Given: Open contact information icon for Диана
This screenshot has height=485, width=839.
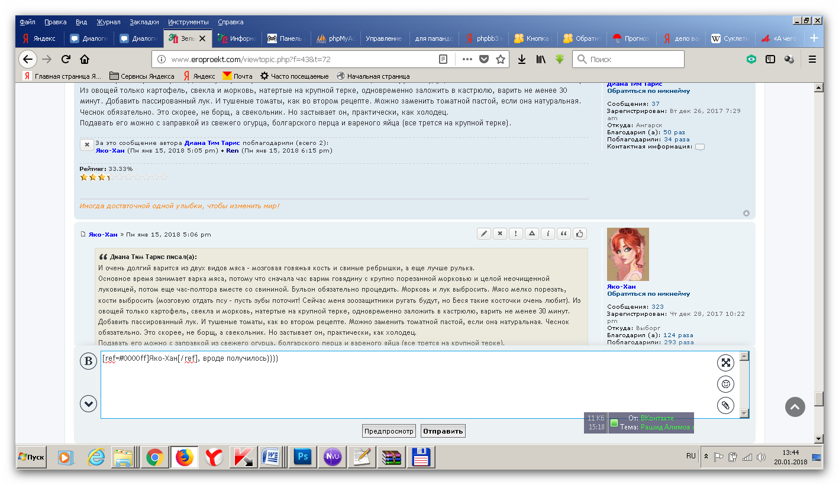Looking at the screenshot, I should 700,147.
